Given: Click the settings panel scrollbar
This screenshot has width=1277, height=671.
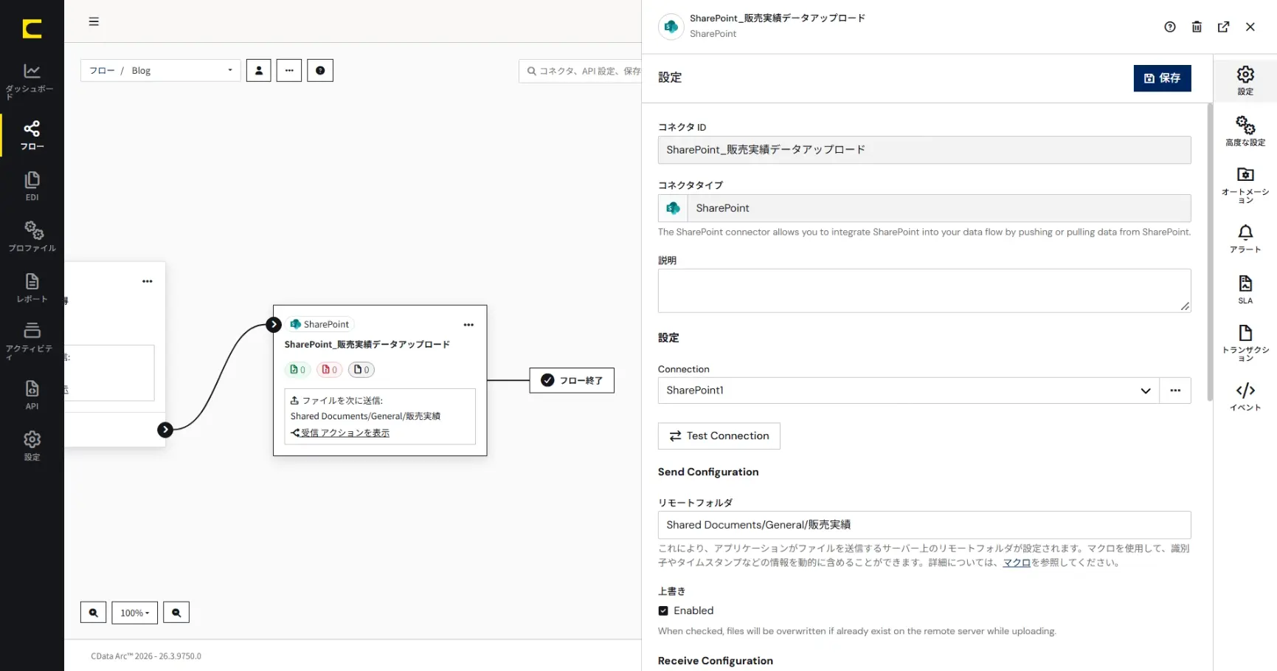Looking at the screenshot, I should point(1209,251).
